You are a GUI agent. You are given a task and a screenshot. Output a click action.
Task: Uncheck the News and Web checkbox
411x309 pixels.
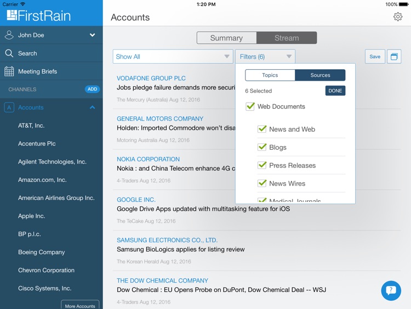click(x=262, y=129)
